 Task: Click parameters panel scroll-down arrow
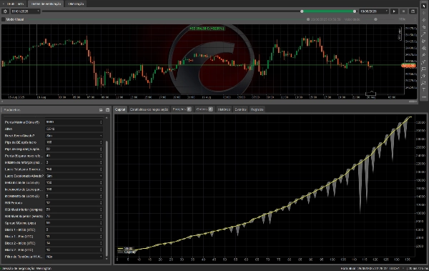coord(107,259)
